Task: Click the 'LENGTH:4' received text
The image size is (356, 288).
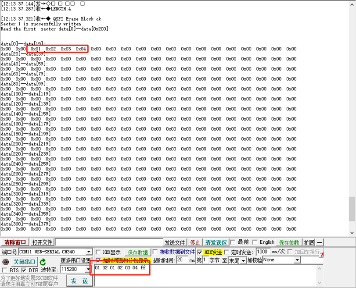Action: (x=61, y=9)
